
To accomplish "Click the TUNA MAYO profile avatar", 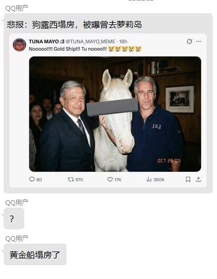I will [x=20, y=45].
